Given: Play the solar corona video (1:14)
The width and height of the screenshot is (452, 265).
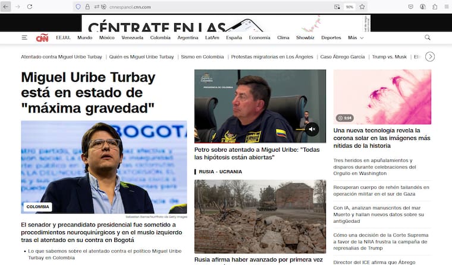Looking at the screenshot, I should [345, 117].
